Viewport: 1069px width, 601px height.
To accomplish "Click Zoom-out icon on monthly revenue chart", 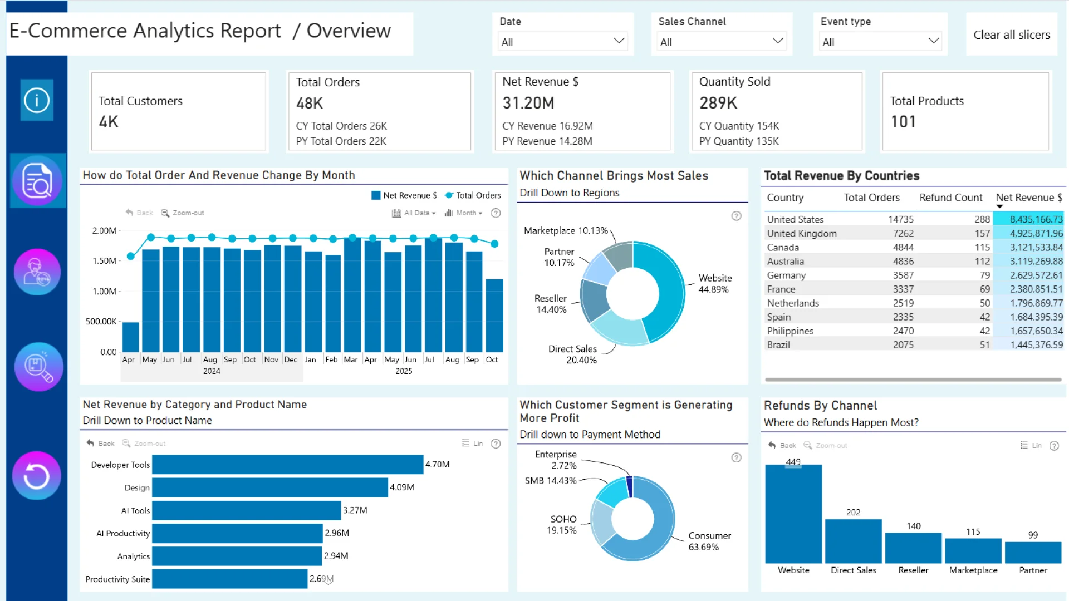I will (x=165, y=213).
